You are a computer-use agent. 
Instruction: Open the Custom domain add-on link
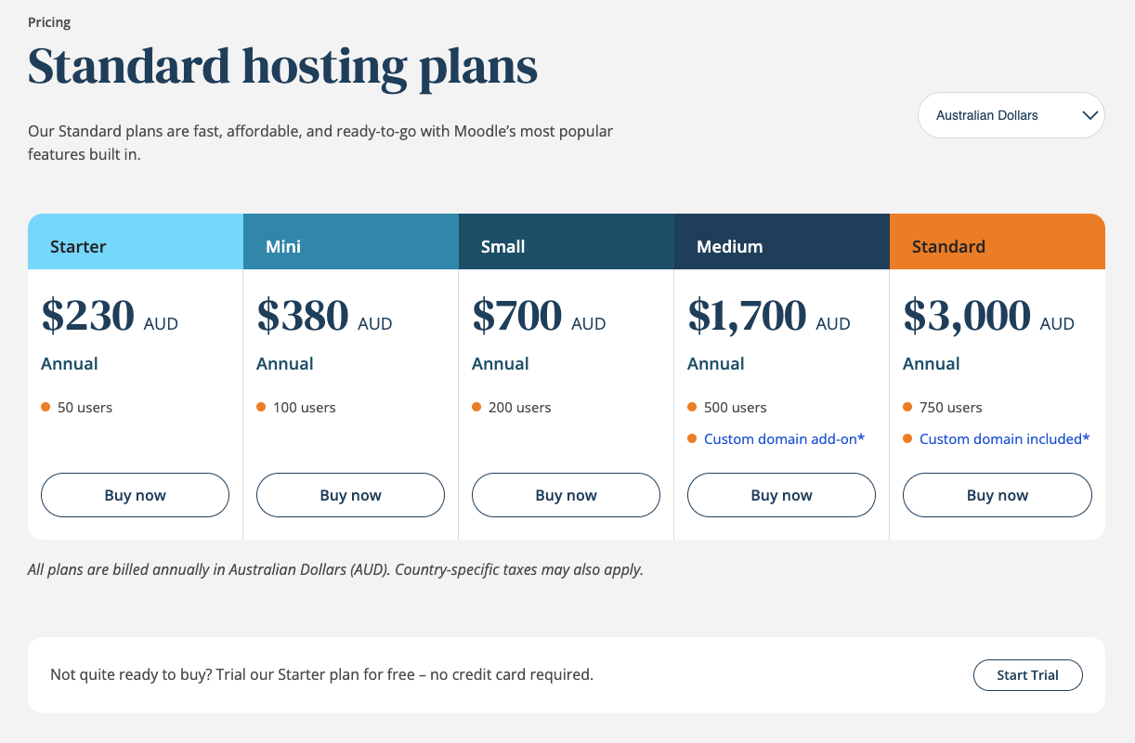point(785,438)
